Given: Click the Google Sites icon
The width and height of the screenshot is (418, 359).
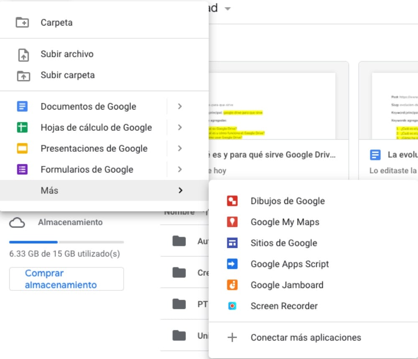Looking at the screenshot, I should [x=232, y=243].
